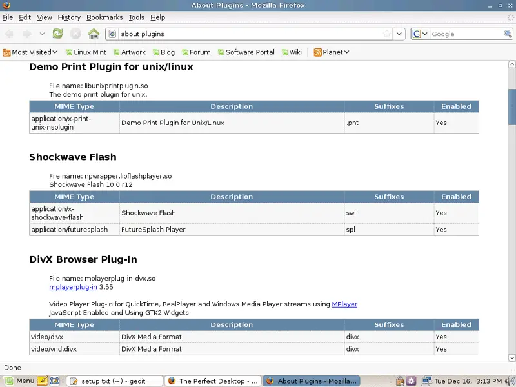
Task: Click the activity throbber in menu bar
Action: click(510, 18)
